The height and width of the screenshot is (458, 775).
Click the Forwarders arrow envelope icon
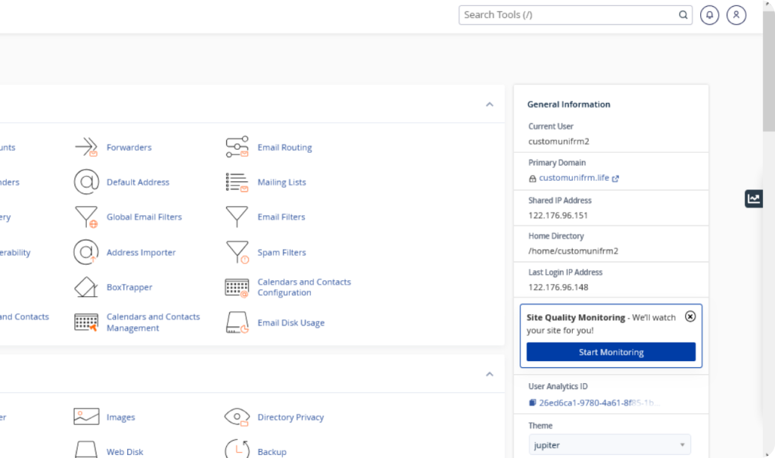tap(86, 147)
